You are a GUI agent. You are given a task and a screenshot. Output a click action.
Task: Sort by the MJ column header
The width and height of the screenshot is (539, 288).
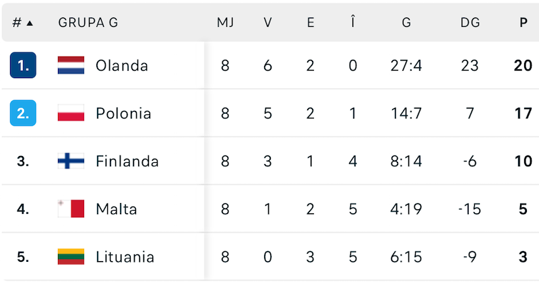point(225,22)
